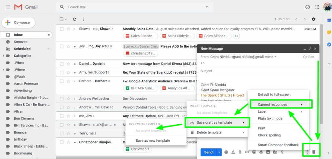Click Smart Compose feedback

point(278,145)
